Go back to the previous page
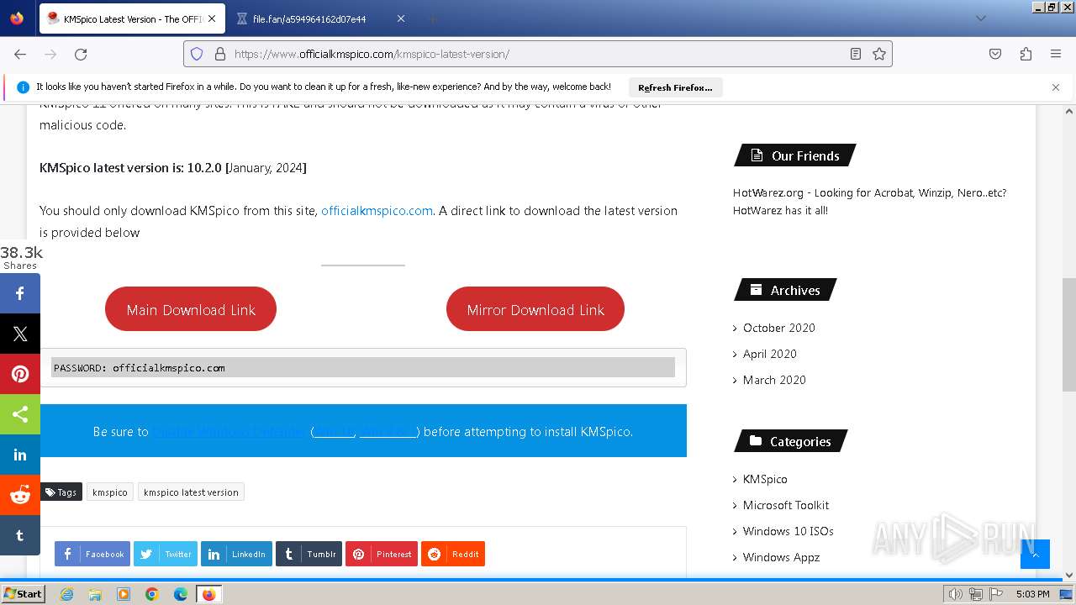This screenshot has height=605, width=1076. tap(20, 54)
